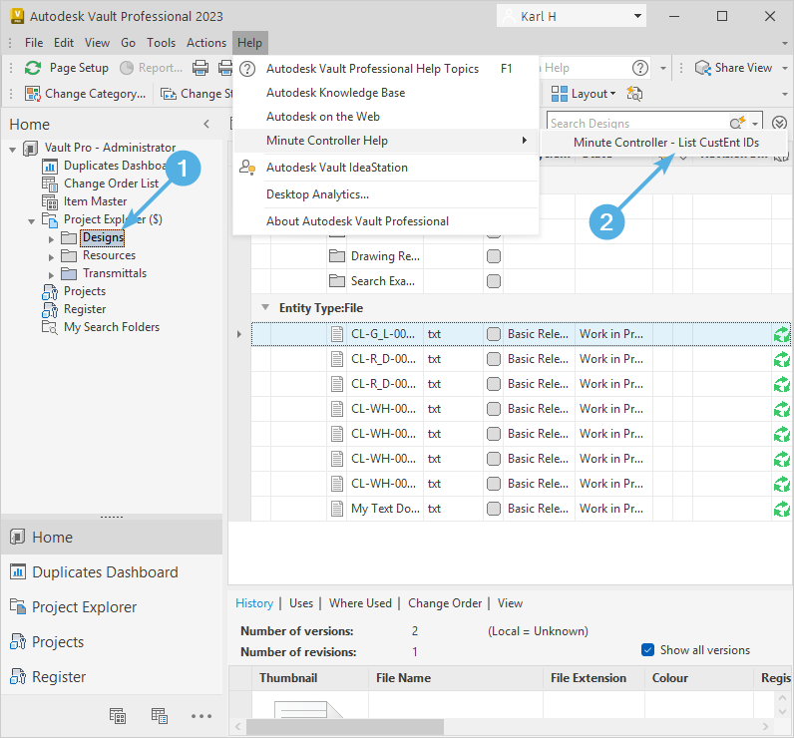794x738 pixels.
Task: Toggle the checkbox in Search Exa... row
Action: [493, 281]
